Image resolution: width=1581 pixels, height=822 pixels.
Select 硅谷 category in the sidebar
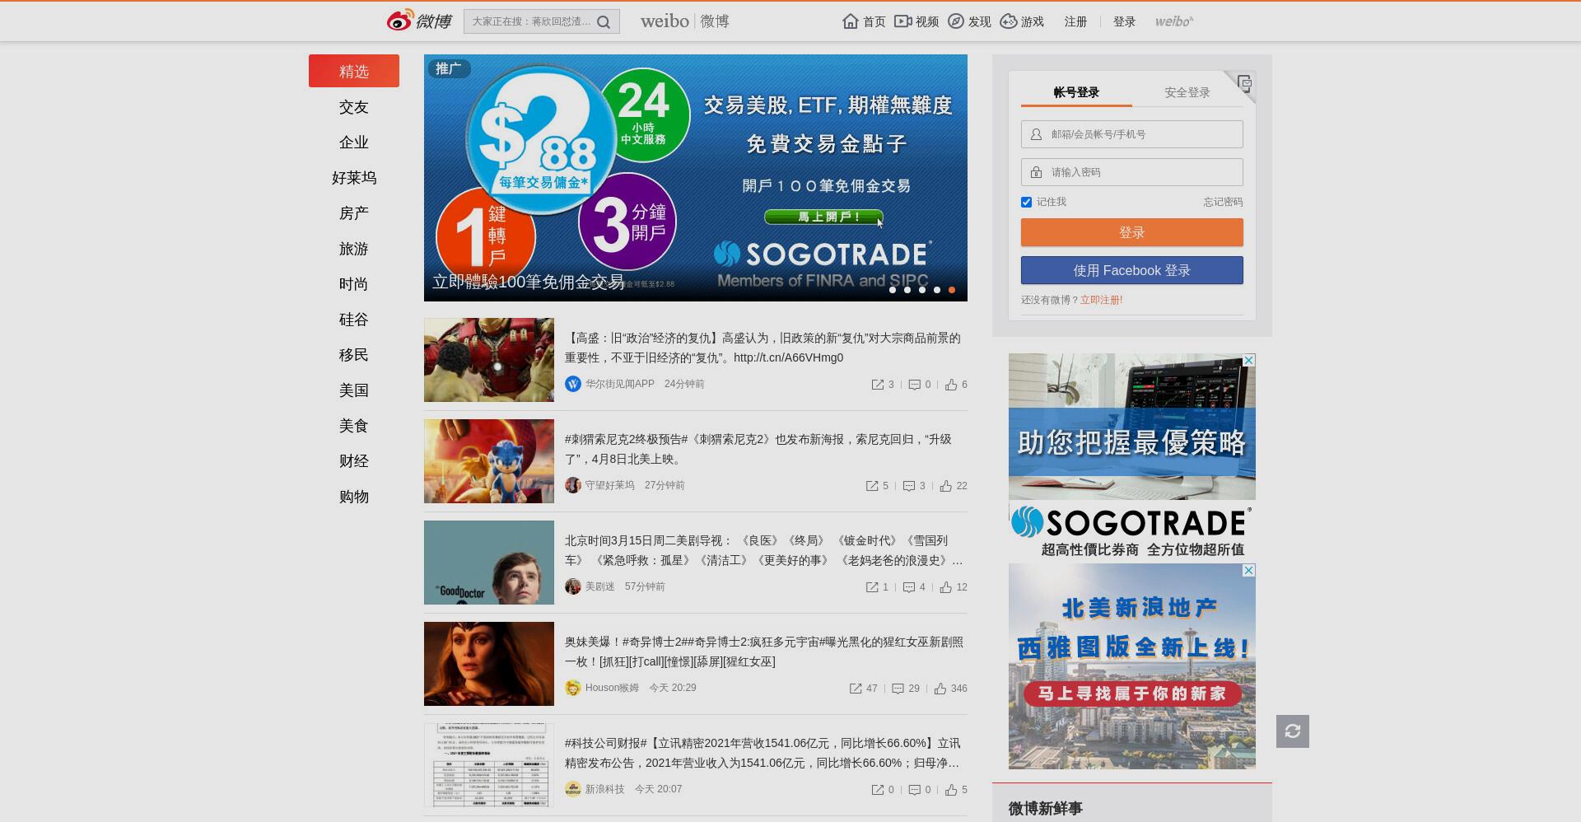354,320
